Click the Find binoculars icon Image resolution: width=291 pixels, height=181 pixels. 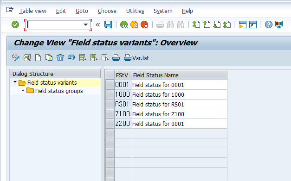pos(170,25)
